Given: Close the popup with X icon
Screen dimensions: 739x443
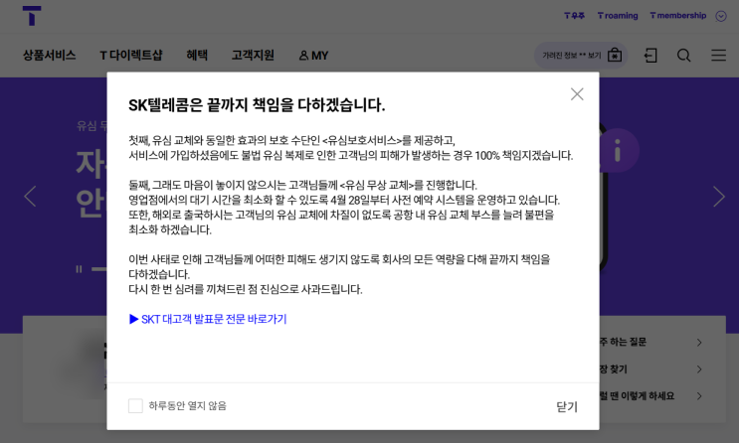Looking at the screenshot, I should coord(577,94).
